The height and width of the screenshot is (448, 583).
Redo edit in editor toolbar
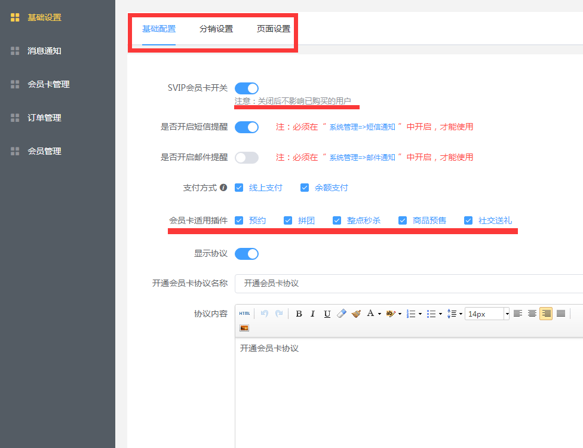(279, 314)
